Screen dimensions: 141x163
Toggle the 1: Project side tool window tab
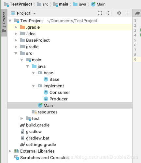tap(4, 22)
